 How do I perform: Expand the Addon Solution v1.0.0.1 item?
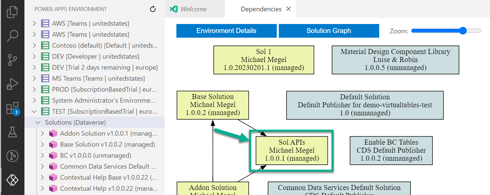point(42,134)
